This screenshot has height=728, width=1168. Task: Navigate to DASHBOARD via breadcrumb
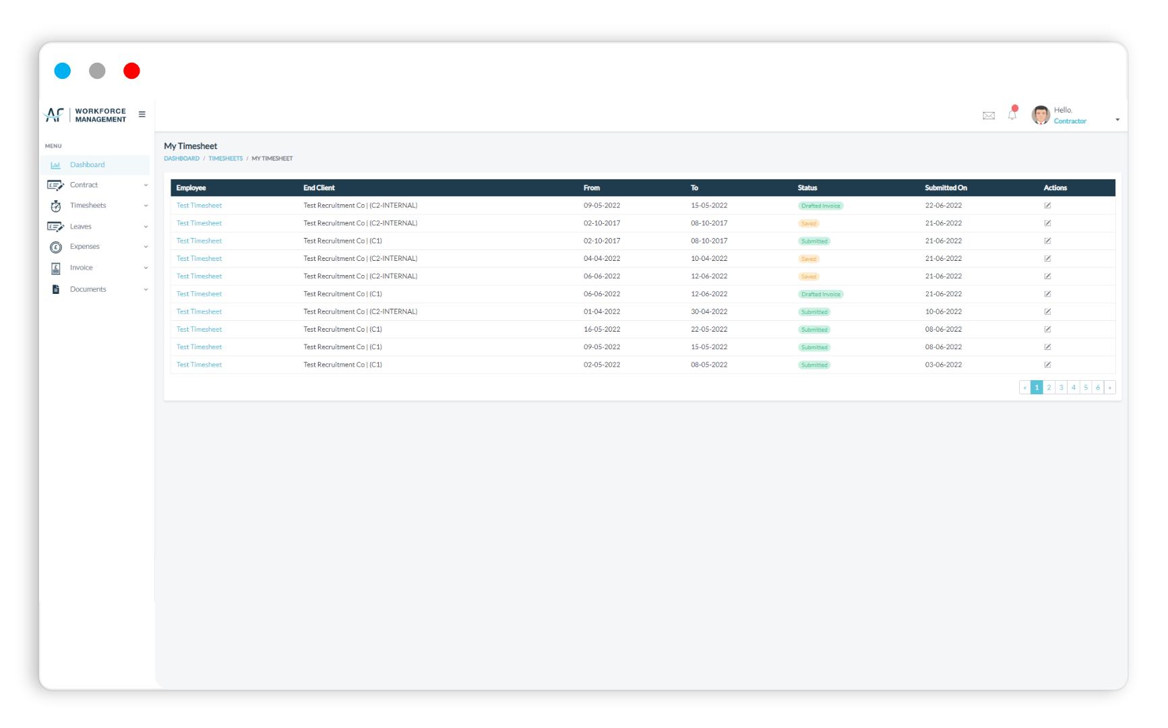181,158
